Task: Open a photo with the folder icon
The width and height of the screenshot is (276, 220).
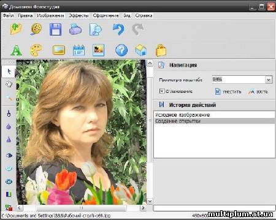Action: tap(16, 29)
